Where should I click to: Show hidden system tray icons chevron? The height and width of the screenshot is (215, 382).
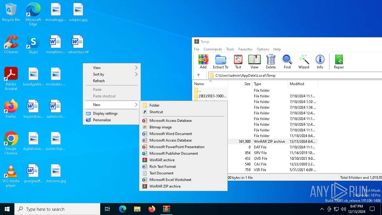point(322,209)
